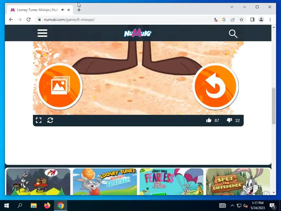
Task: Click the scrollbar down arrow
Action: pos(274,193)
